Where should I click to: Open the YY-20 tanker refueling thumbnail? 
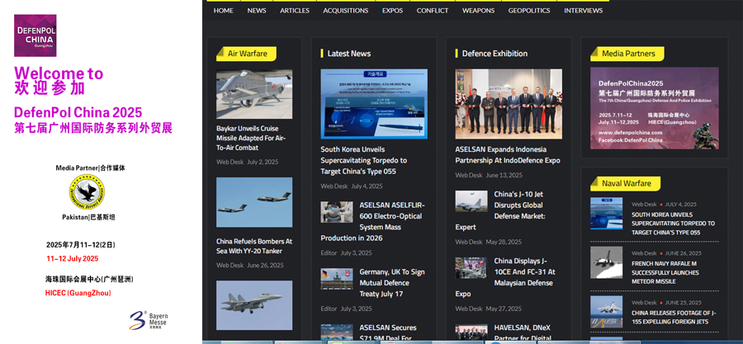click(254, 202)
